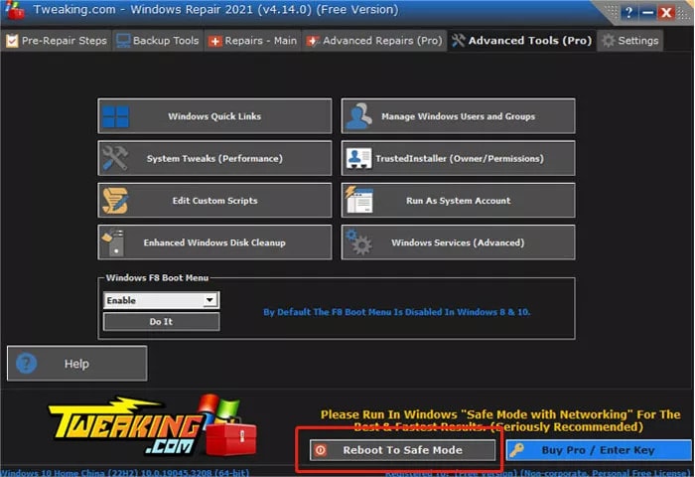Open Windows Services (Advanced) gears icon
This screenshot has width=695, height=477.
pos(358,242)
